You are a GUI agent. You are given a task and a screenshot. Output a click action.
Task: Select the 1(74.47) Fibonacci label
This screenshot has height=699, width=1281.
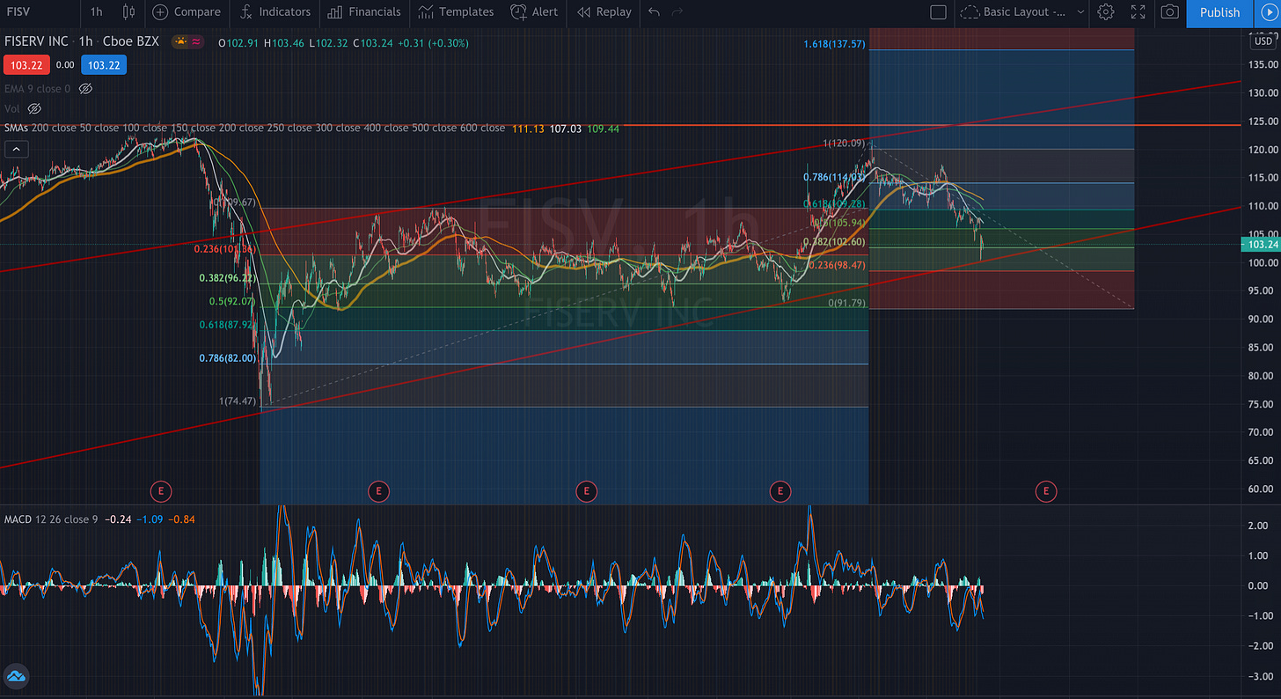[x=238, y=401]
